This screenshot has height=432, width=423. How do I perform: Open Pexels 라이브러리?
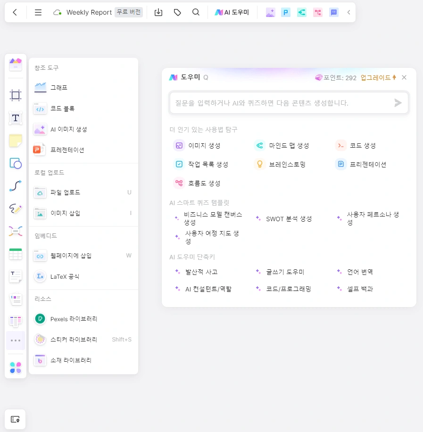83,319
